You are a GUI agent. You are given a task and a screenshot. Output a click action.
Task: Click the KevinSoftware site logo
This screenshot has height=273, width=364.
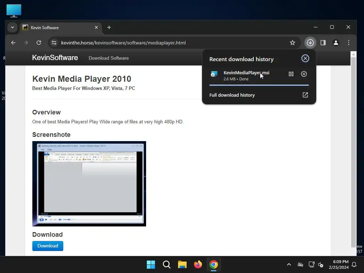55,58
